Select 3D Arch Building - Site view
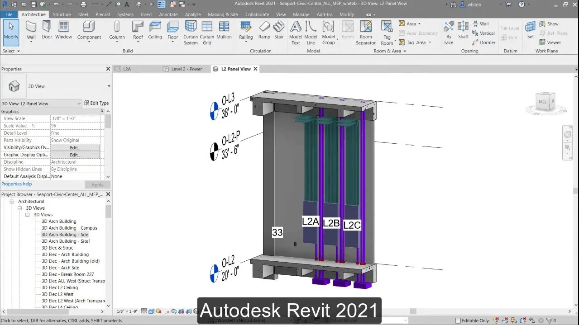Screen dimensions: 579x325 (x=65, y=235)
